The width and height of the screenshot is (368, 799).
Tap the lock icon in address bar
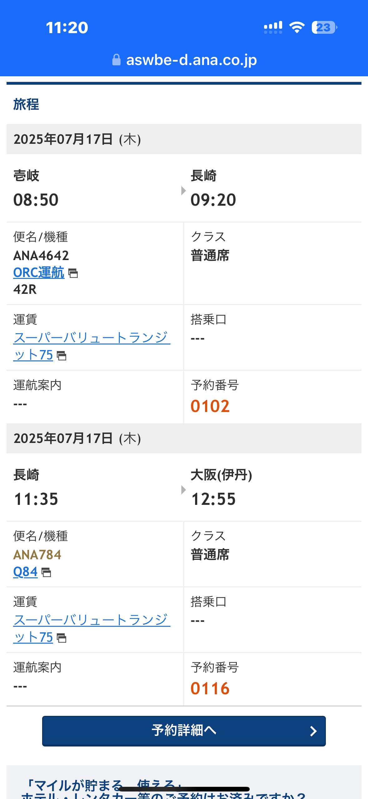[x=116, y=60]
